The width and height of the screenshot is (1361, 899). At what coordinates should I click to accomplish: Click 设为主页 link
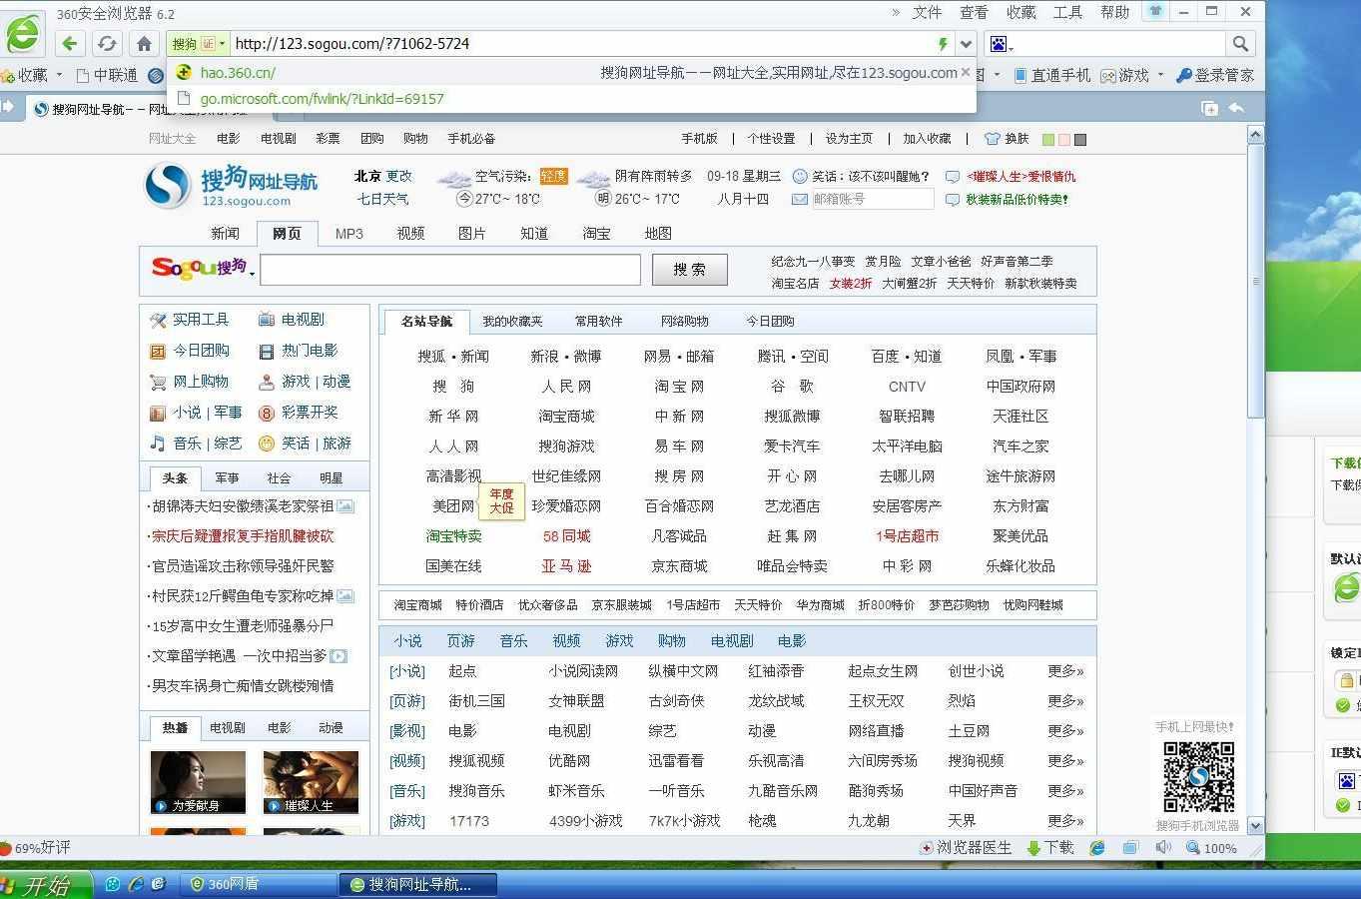(849, 139)
